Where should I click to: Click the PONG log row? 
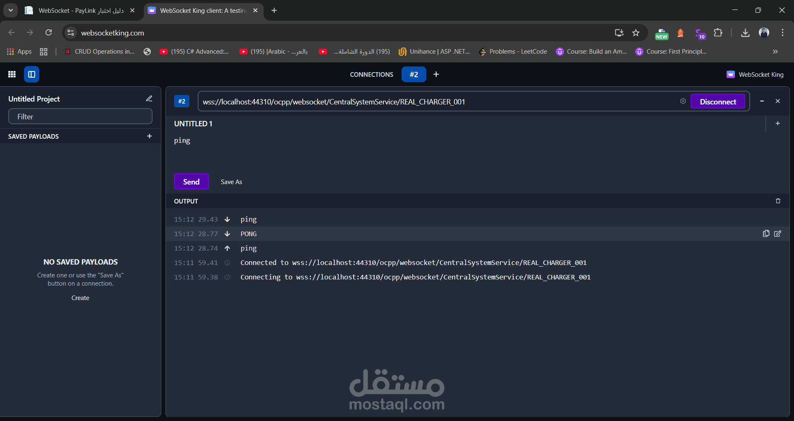pos(478,234)
